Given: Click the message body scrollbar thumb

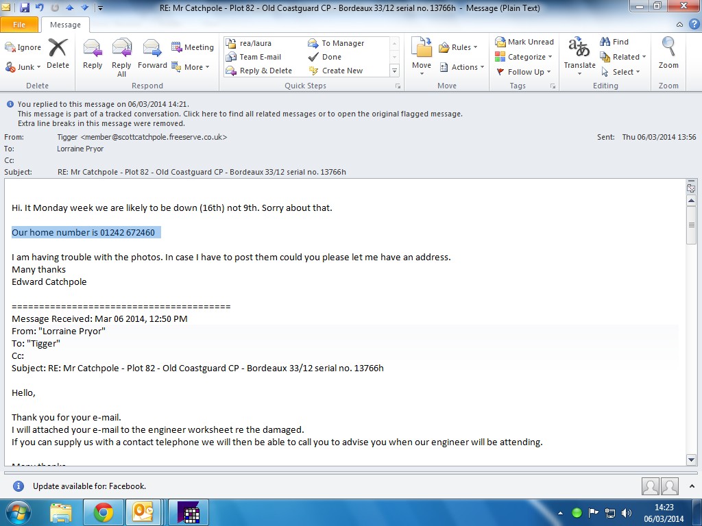Looking at the screenshot, I should point(691,225).
